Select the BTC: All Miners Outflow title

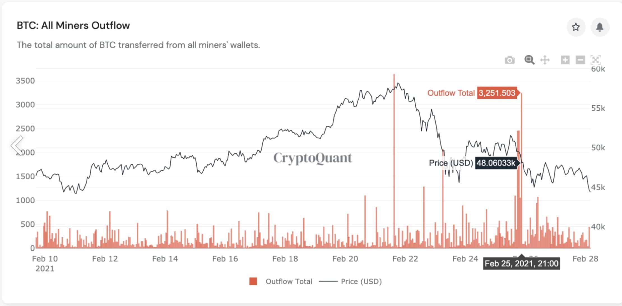click(x=73, y=25)
